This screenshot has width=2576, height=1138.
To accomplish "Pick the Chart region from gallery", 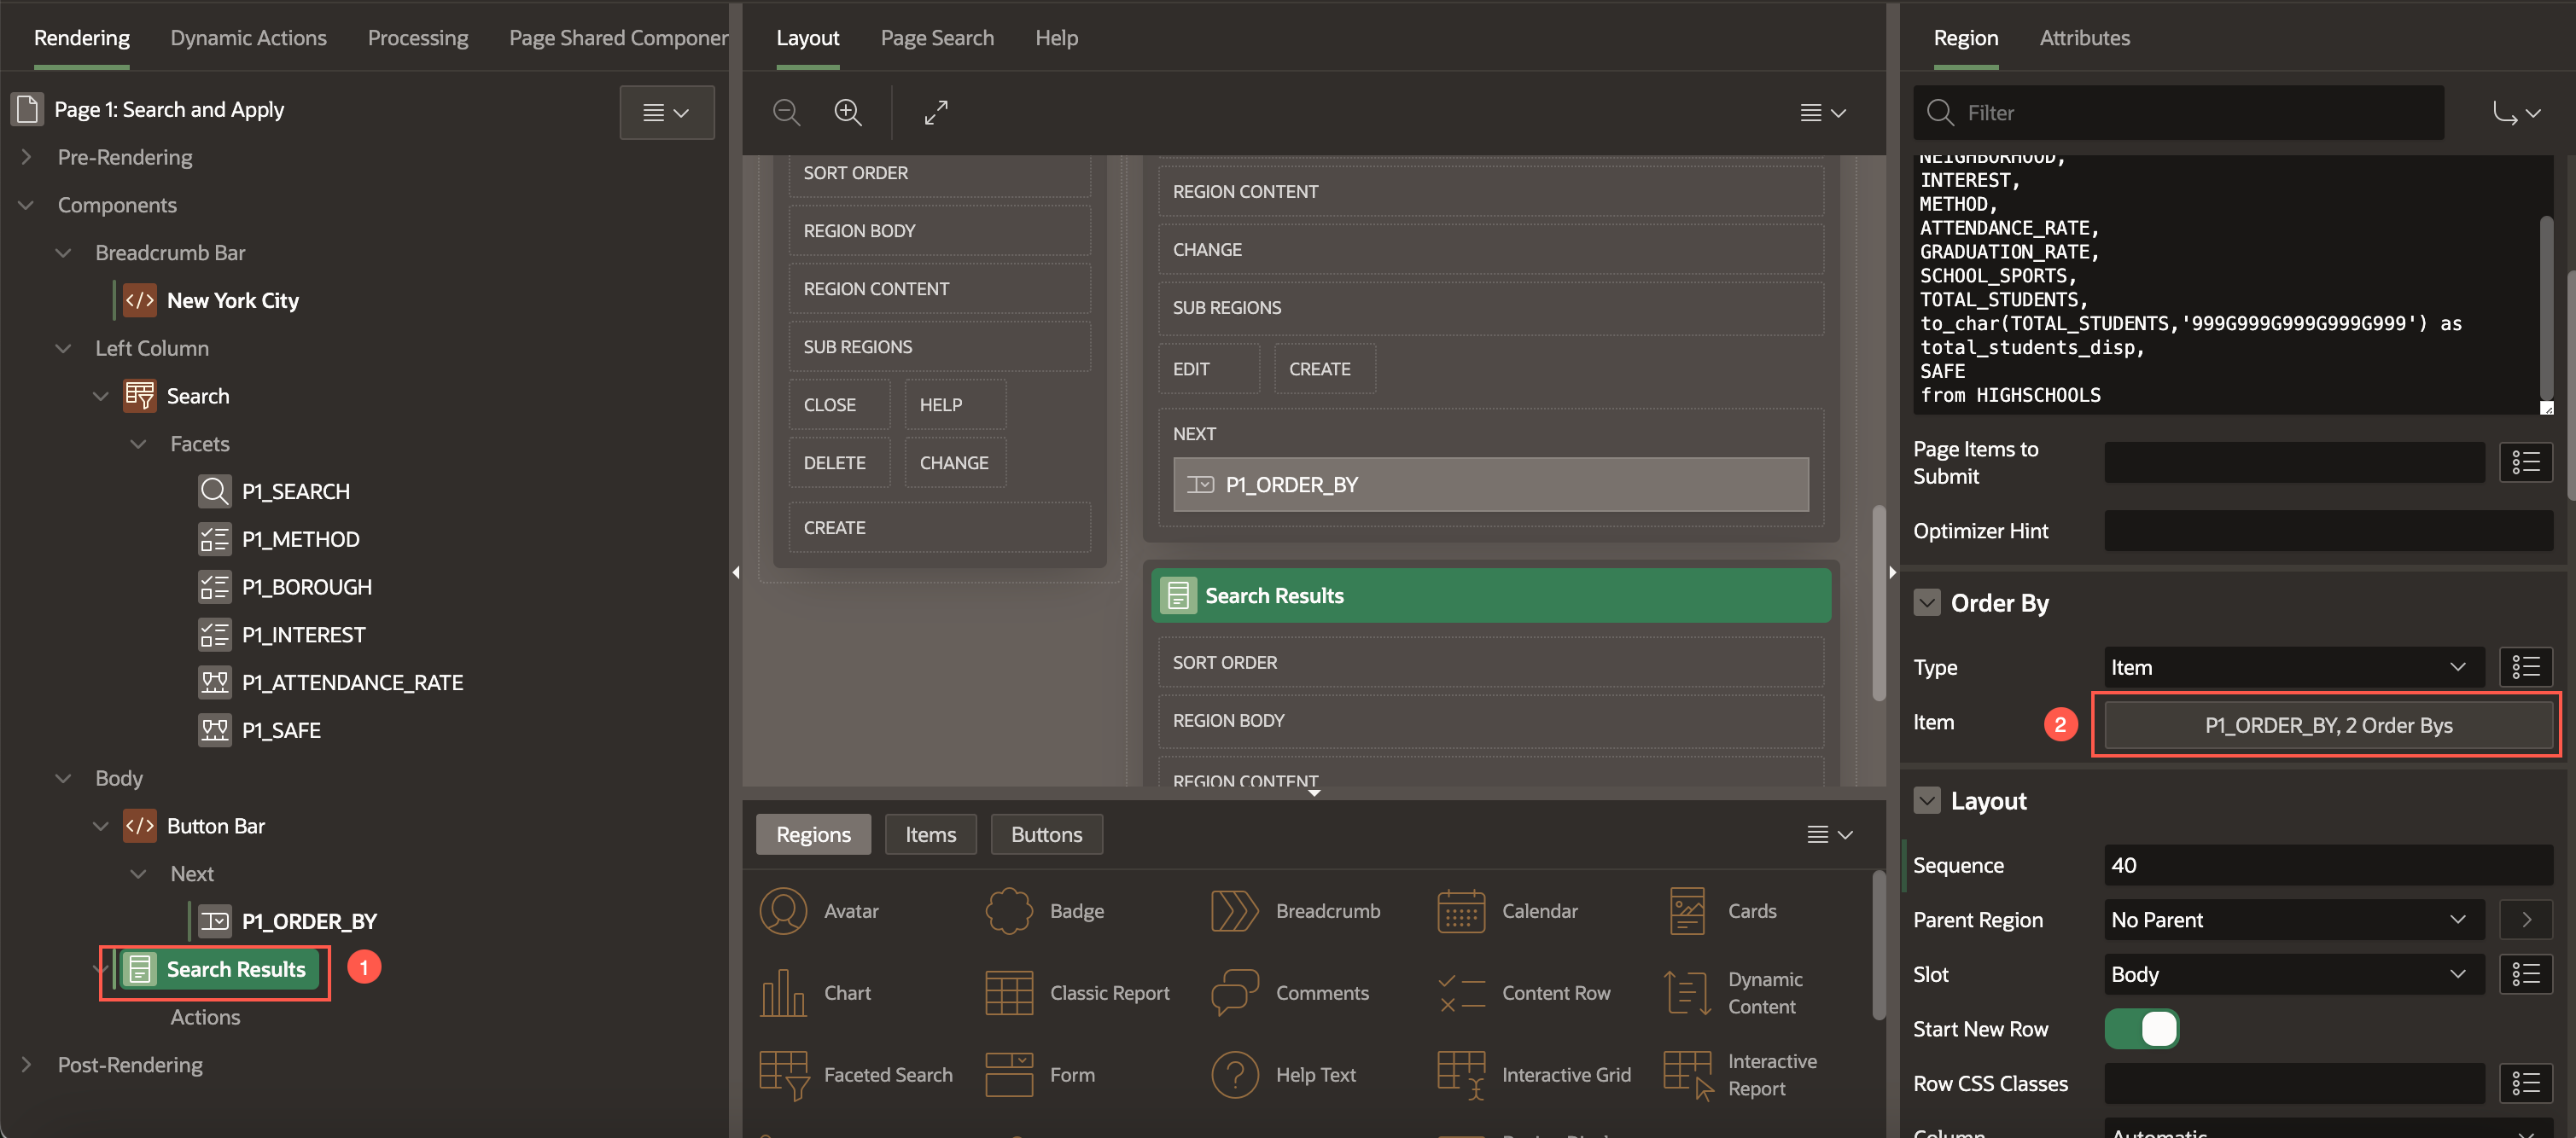I will point(815,993).
